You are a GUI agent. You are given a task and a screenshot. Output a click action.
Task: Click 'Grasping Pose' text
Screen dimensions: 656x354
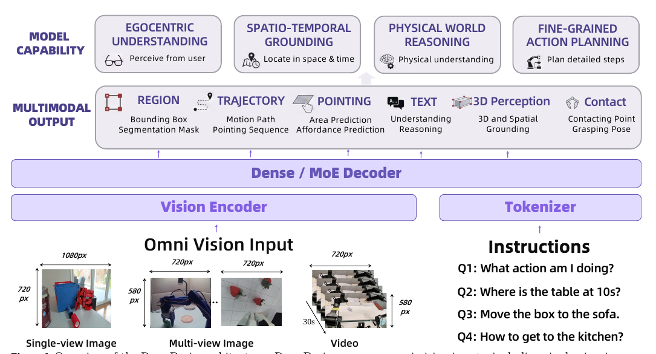(601, 129)
